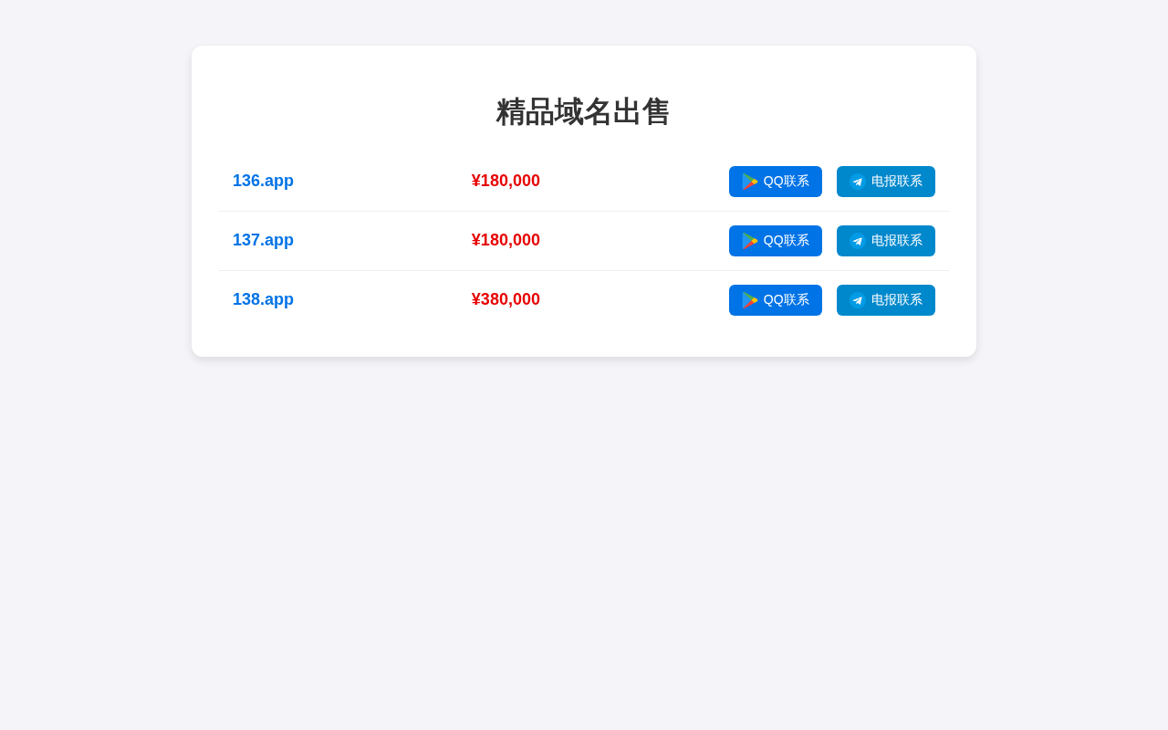Click the Telegram icon in the 137.app row

[x=858, y=241]
